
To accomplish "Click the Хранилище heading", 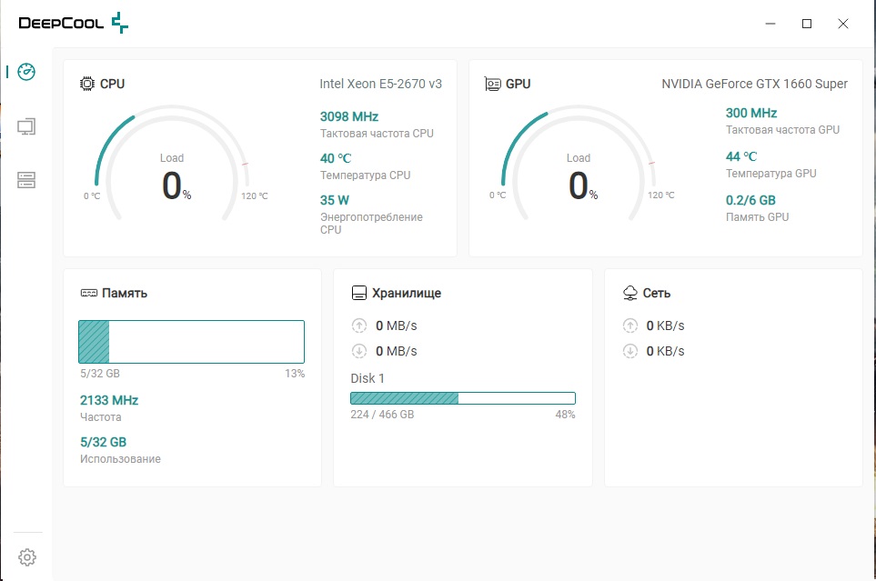I will (x=407, y=294).
